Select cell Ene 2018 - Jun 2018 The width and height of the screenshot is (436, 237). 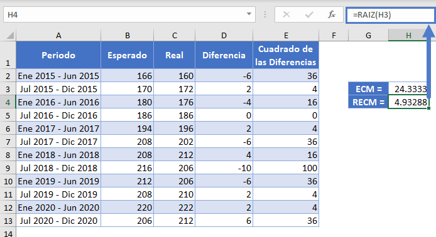tap(58, 155)
